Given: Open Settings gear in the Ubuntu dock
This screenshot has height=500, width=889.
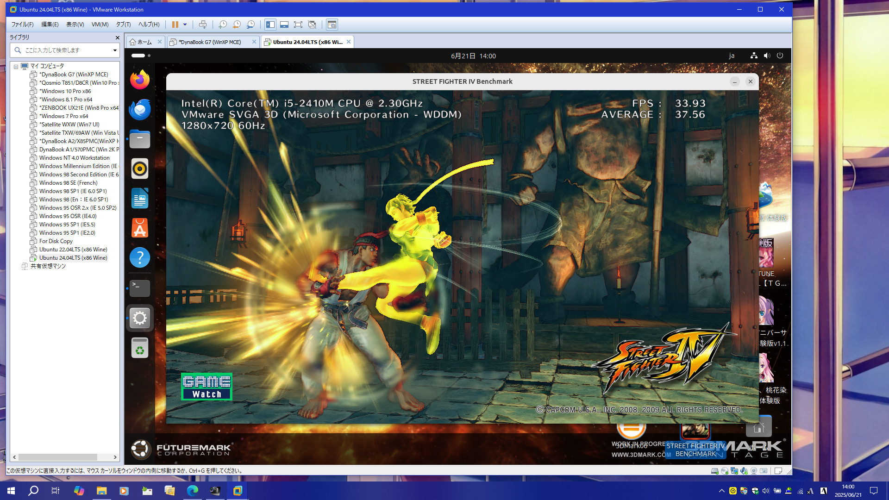Looking at the screenshot, I should [x=139, y=318].
